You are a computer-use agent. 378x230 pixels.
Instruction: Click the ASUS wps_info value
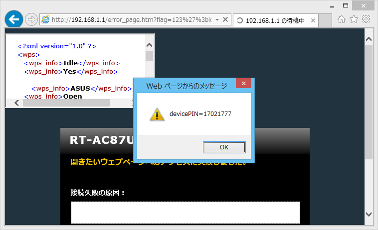pyautogui.click(x=80, y=88)
